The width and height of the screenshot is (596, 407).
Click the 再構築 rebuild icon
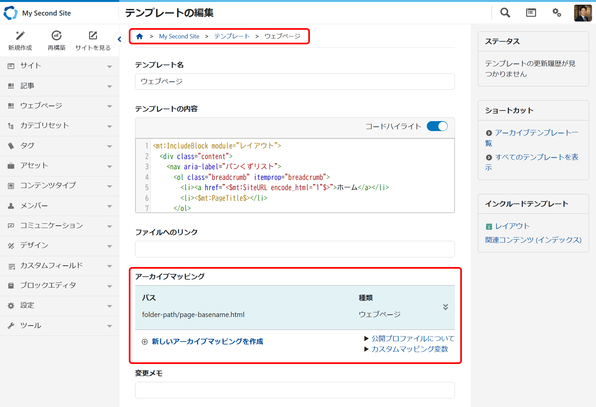click(57, 36)
